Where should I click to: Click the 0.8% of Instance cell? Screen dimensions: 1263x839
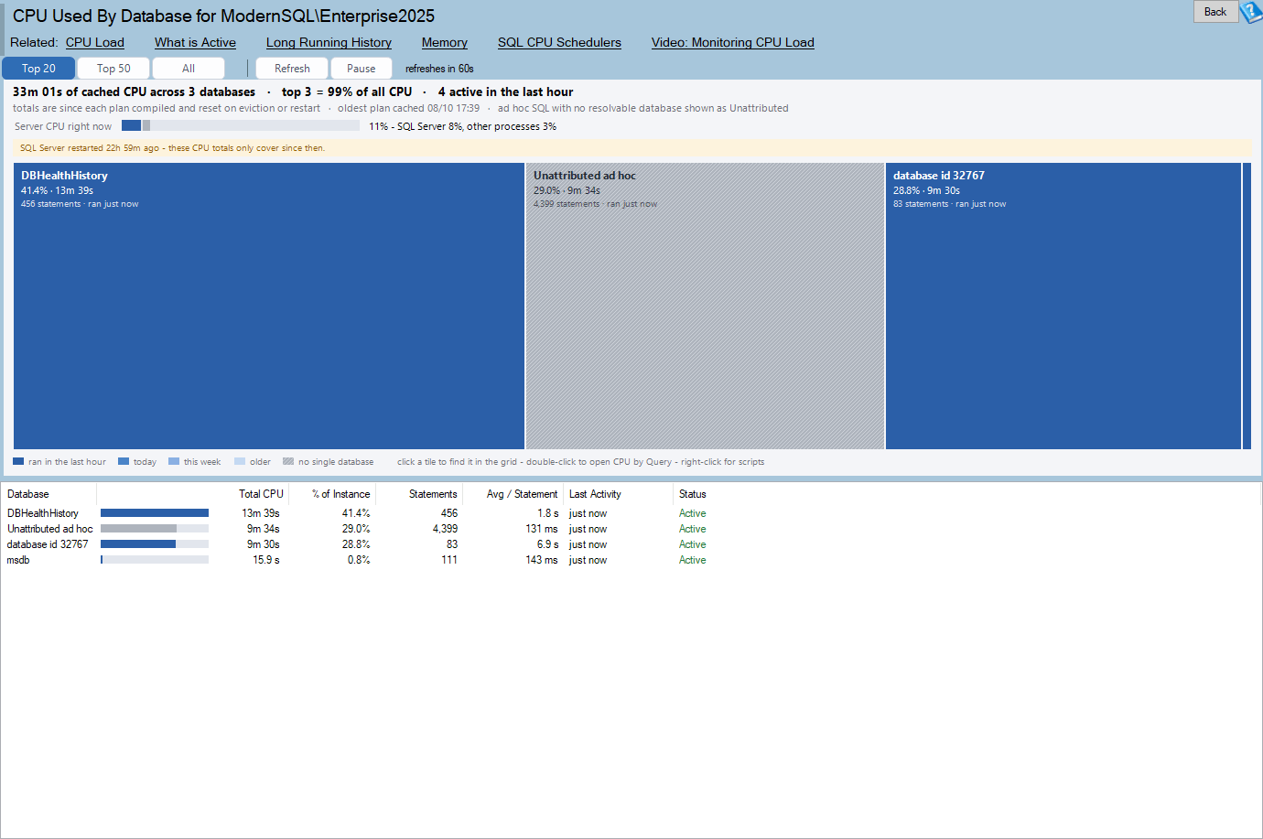click(x=359, y=560)
